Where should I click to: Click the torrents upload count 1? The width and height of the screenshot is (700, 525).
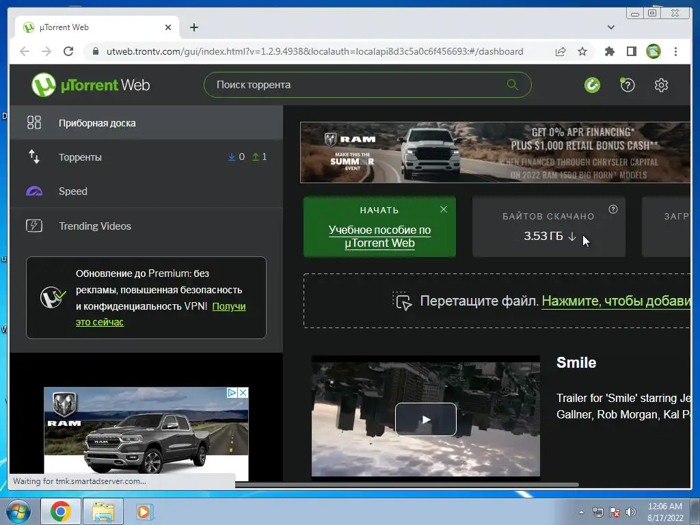pyautogui.click(x=259, y=157)
